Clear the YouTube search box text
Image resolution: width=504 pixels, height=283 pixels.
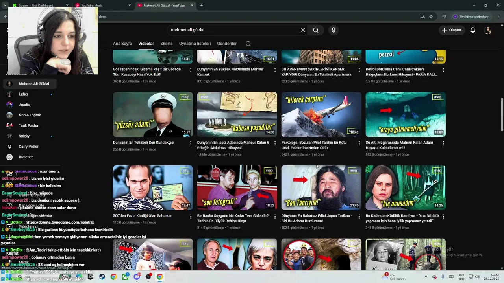[x=303, y=30]
